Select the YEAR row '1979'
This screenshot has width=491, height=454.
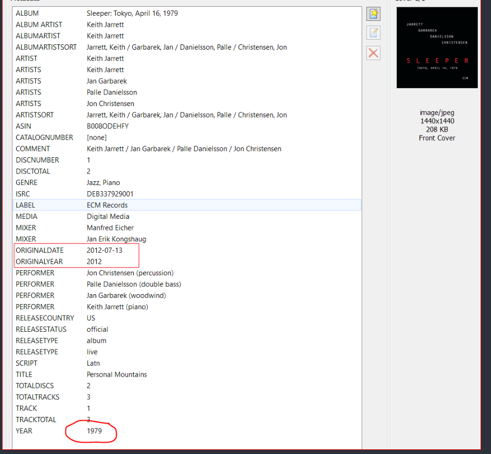coord(187,430)
